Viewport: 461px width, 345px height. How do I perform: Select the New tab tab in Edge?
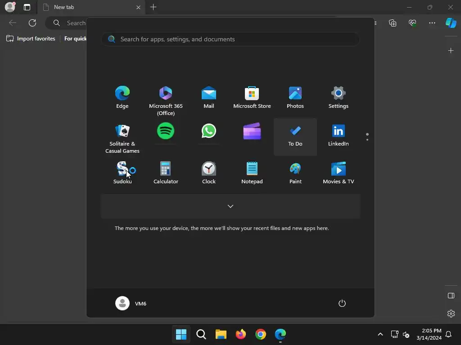92,7
